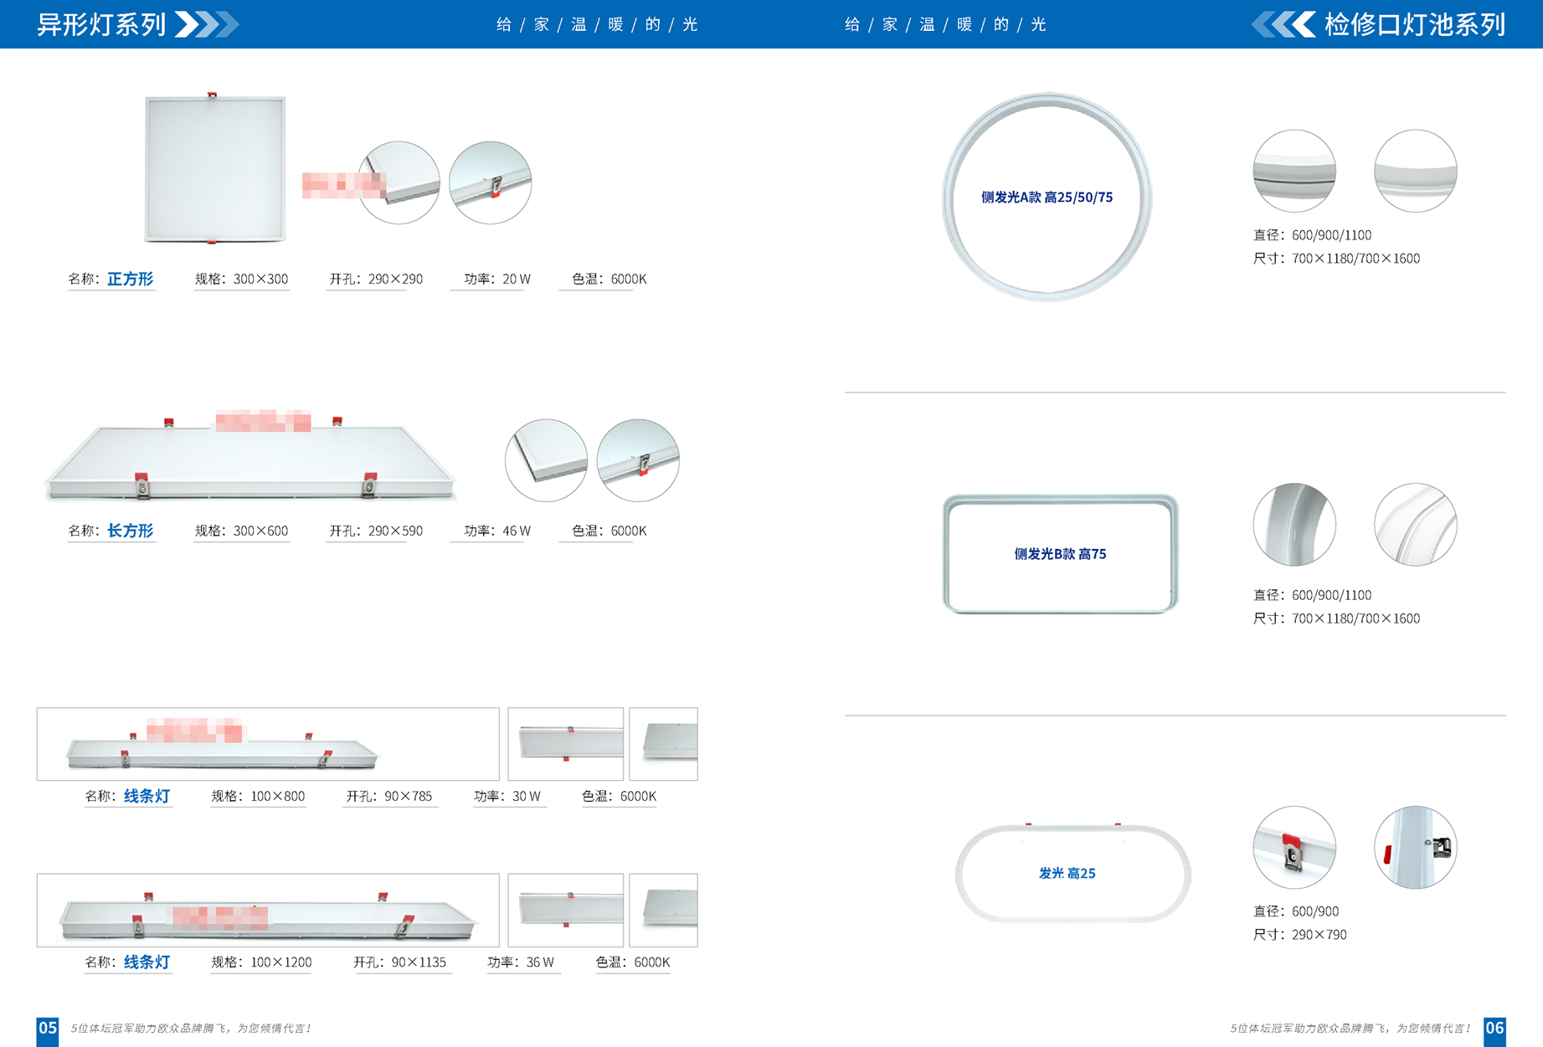Click the 规格: 100×800 value
Image resolution: width=1543 pixels, height=1047 pixels.
258,796
